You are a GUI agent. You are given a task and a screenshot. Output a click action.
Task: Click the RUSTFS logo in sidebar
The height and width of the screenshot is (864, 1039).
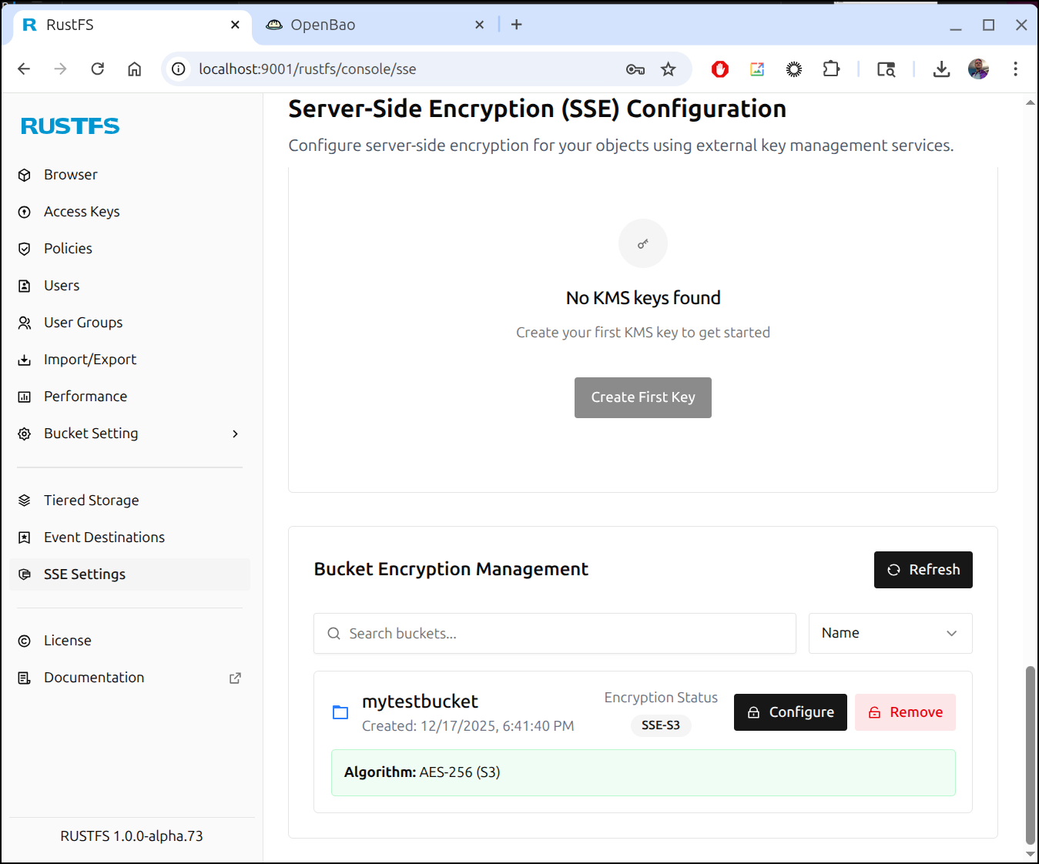click(70, 126)
